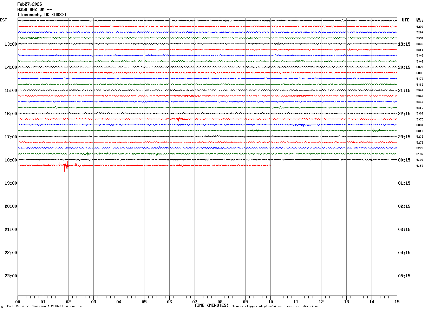Click the TIME (MINUTES) axis title
The height and width of the screenshot is (311, 425).
pos(211,305)
